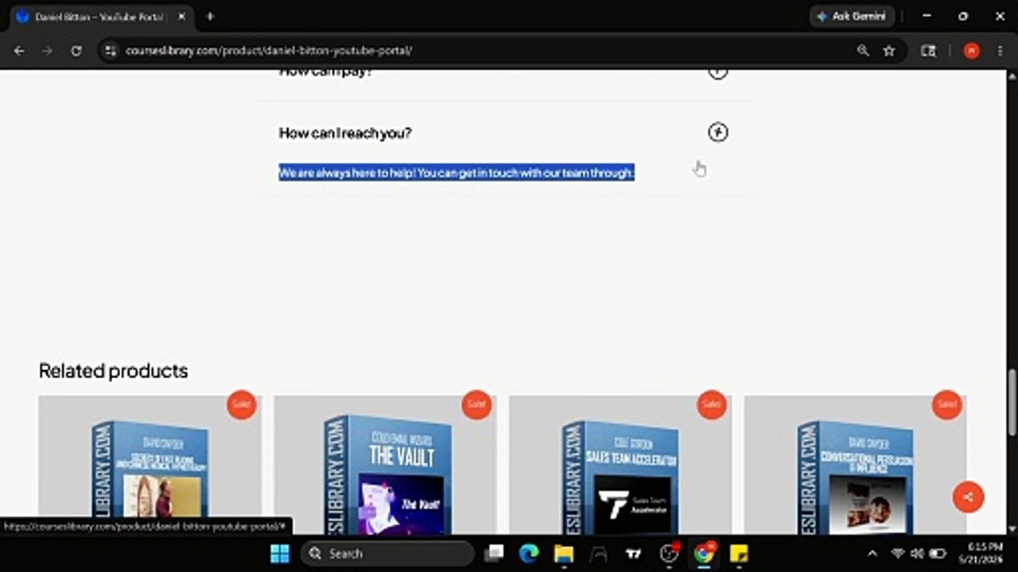Launch Microsoft Edge from the taskbar

point(529,554)
